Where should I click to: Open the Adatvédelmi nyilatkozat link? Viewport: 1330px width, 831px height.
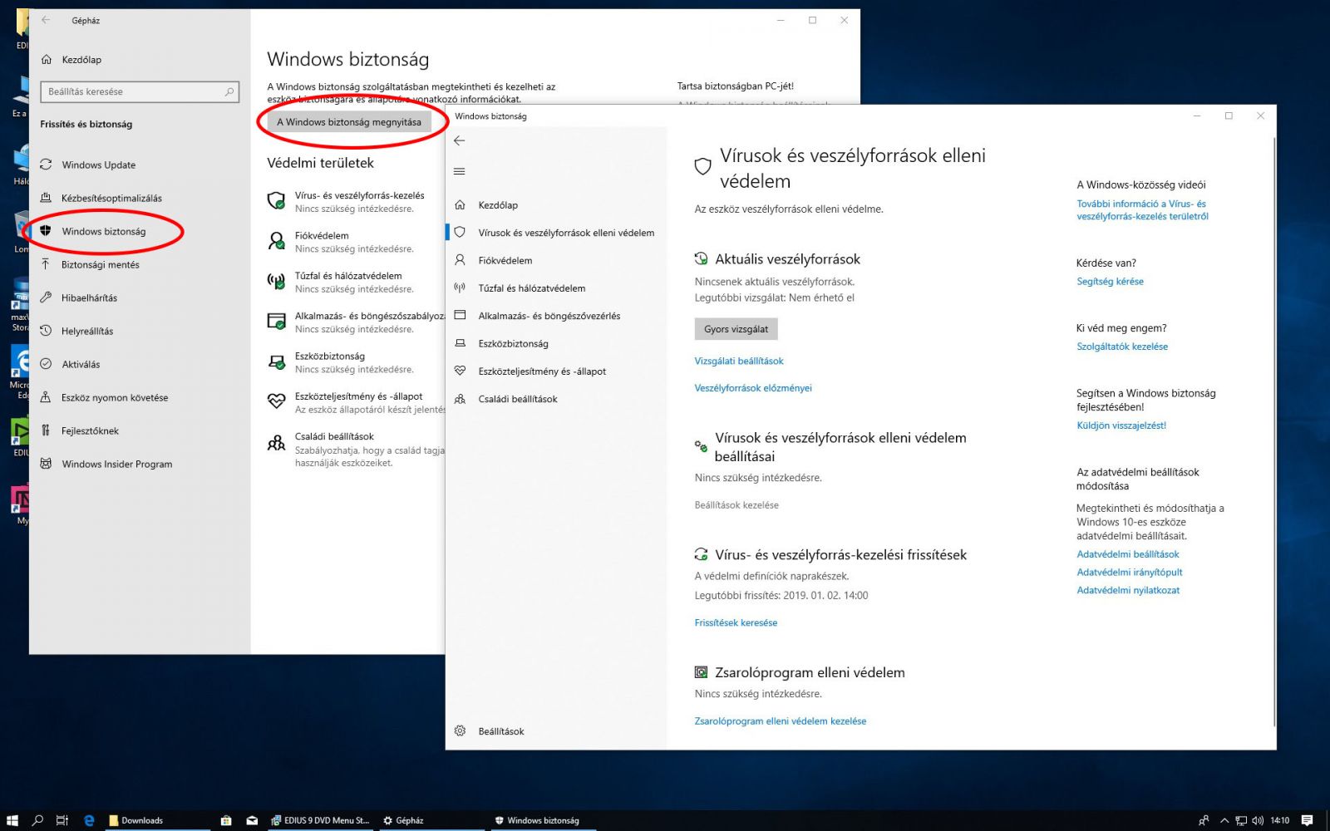(1128, 591)
